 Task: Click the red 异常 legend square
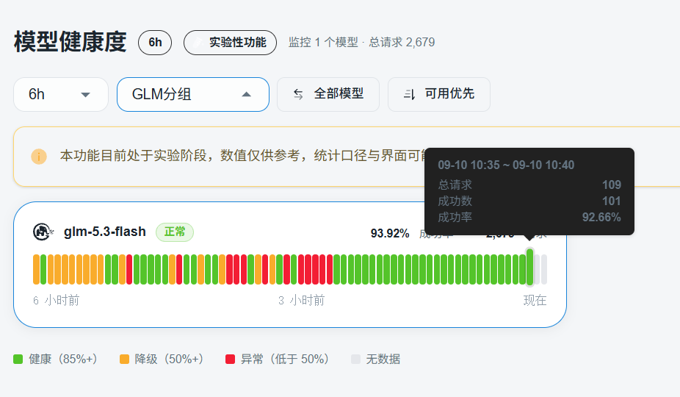231,360
